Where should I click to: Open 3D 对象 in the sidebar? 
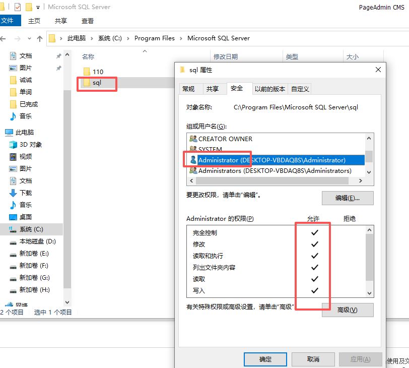[x=30, y=145]
